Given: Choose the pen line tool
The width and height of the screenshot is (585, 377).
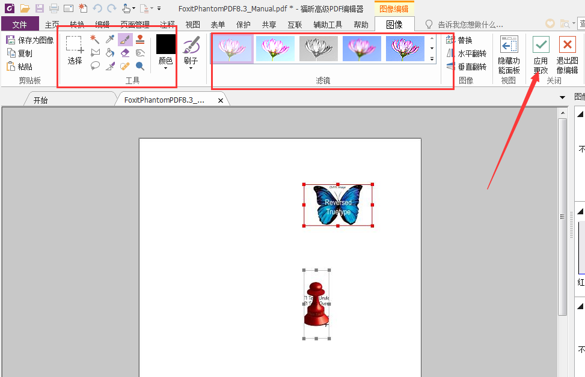Looking at the screenshot, I should coord(110,66).
